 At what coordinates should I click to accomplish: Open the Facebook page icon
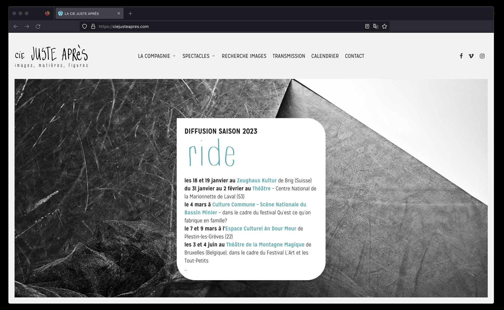461,56
